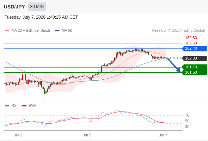Select the 162.03 current price tag

194,58
